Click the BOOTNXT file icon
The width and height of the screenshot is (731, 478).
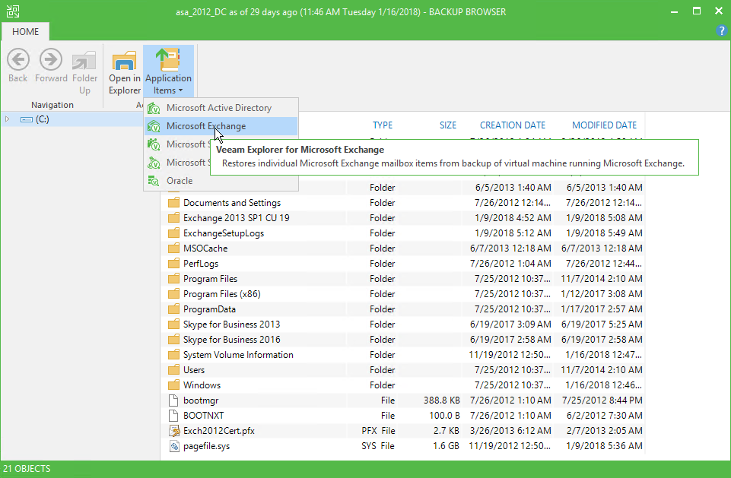tap(173, 416)
